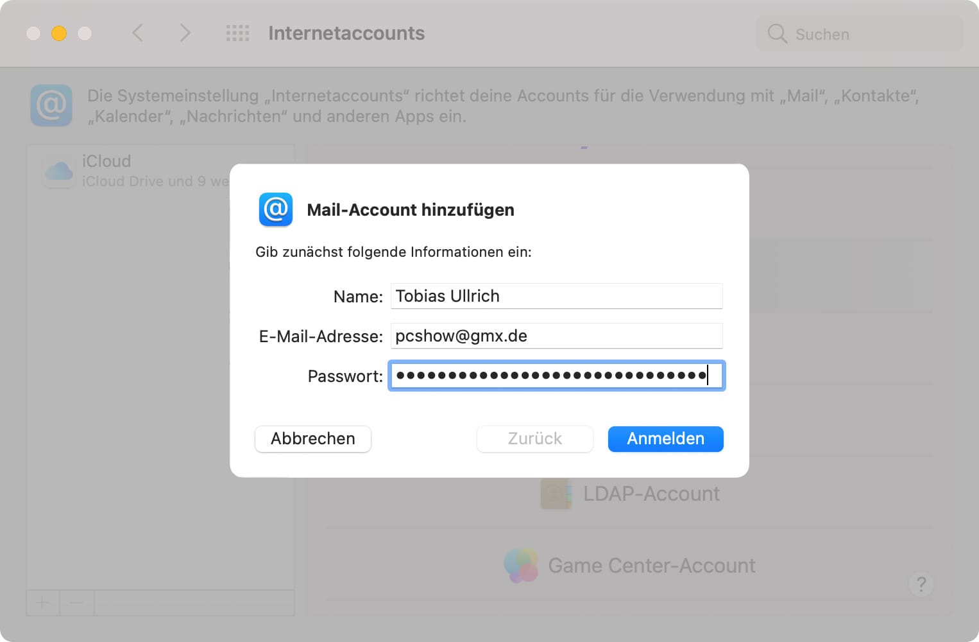The image size is (979, 642).
Task: Click the Suchen search field
Action: [860, 33]
